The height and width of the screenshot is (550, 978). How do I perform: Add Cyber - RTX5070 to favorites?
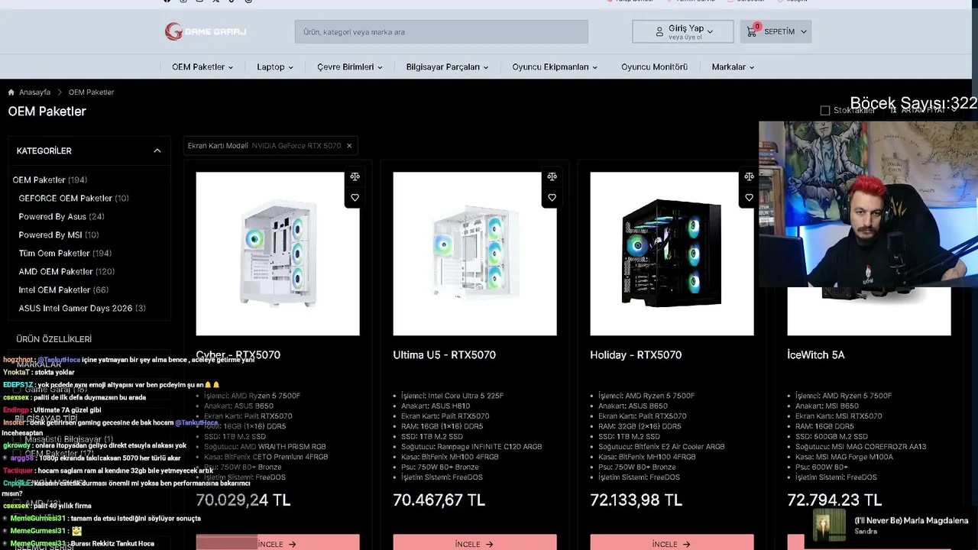tap(355, 198)
